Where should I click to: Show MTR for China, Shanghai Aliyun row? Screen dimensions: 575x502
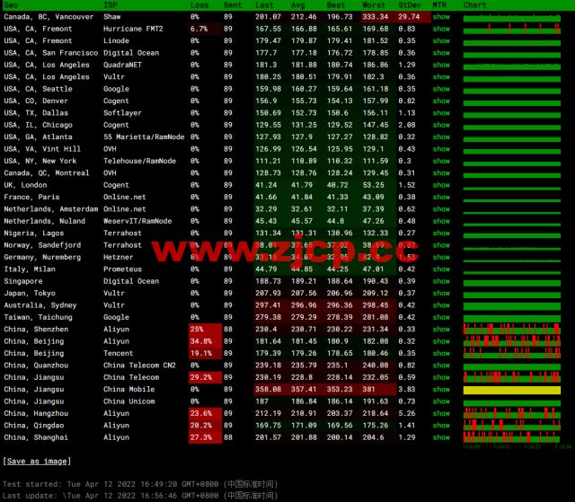click(441, 437)
